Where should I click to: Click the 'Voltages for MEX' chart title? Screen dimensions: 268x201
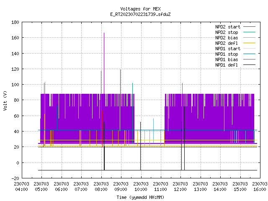pos(140,9)
